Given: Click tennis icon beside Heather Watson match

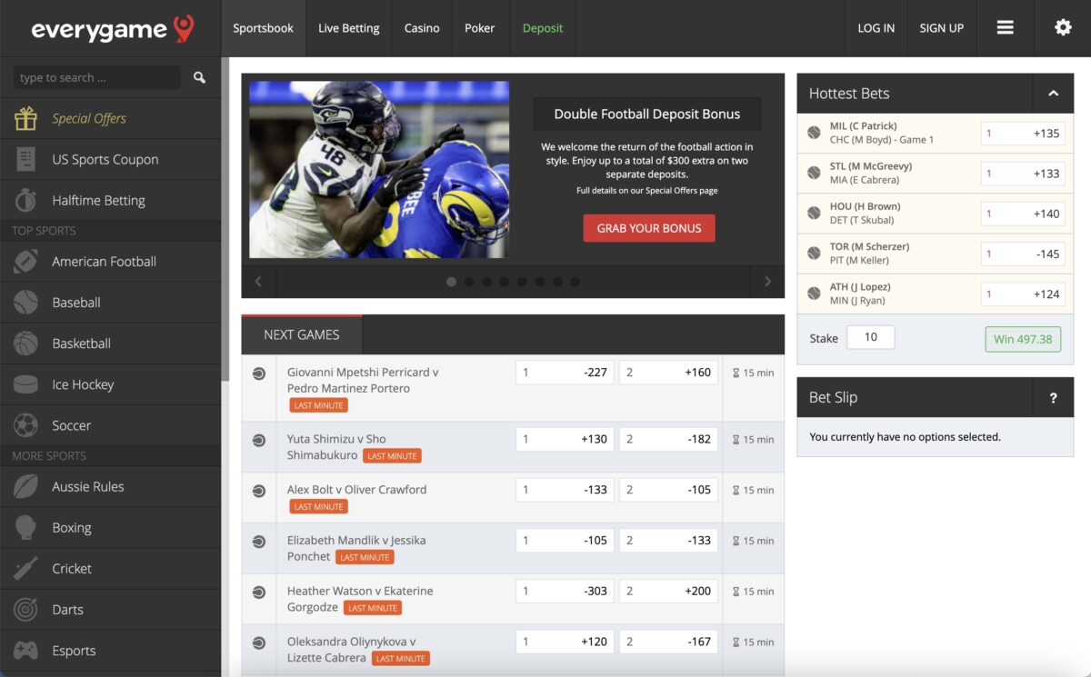Looking at the screenshot, I should tap(259, 592).
